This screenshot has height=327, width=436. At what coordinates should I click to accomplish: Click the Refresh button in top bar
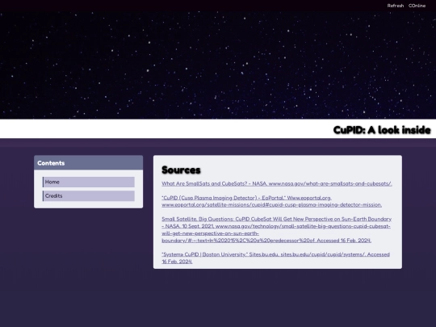[395, 6]
